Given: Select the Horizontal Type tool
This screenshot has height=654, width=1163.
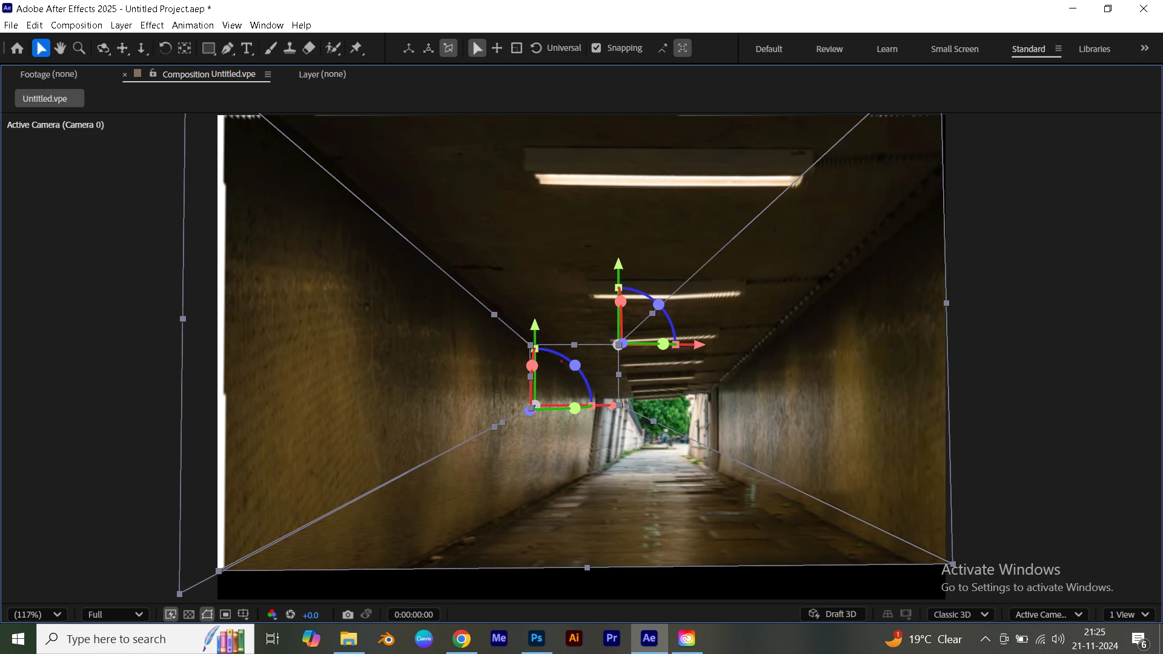Looking at the screenshot, I should point(247,48).
